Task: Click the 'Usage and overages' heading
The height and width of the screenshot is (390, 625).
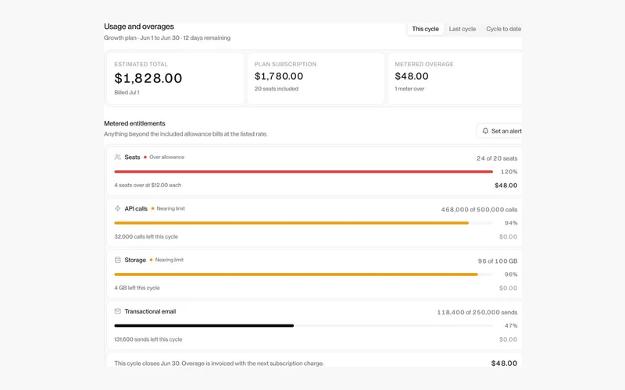Action: (x=139, y=27)
